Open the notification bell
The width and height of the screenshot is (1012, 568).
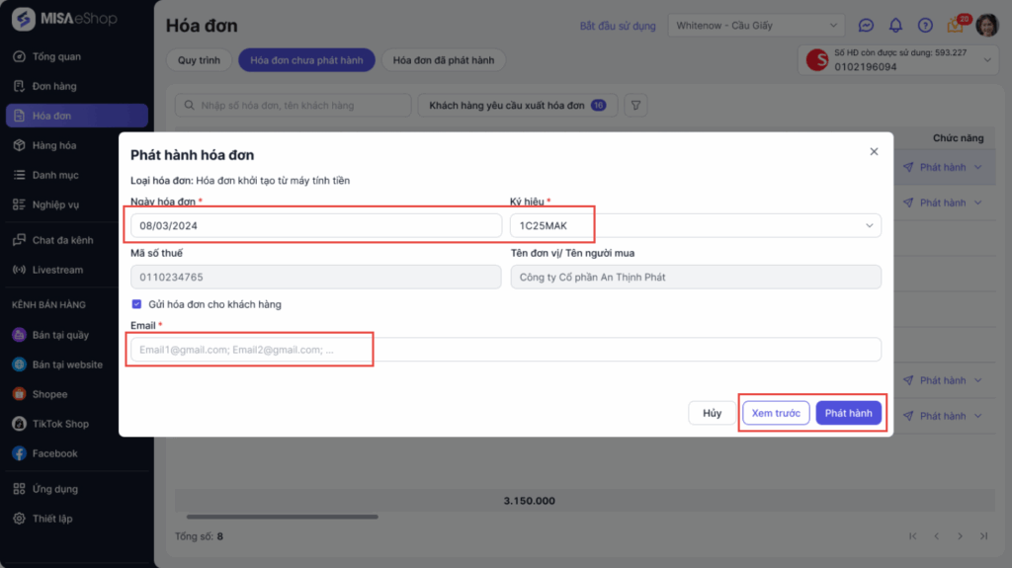pyautogui.click(x=895, y=25)
